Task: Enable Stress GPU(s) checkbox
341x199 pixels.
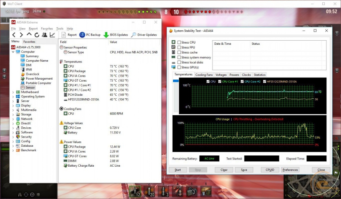Action: coord(179,68)
